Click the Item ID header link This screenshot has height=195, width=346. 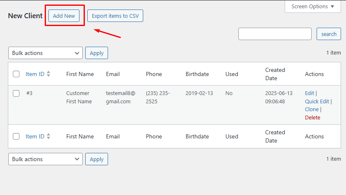click(x=35, y=74)
